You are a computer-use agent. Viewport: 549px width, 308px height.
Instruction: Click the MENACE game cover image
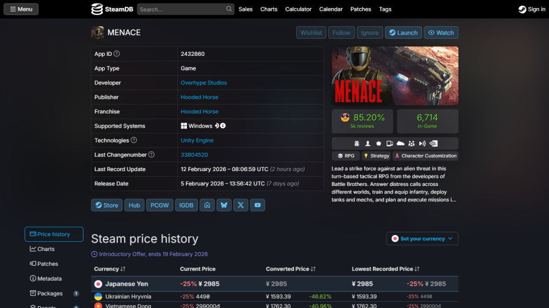coord(395,76)
